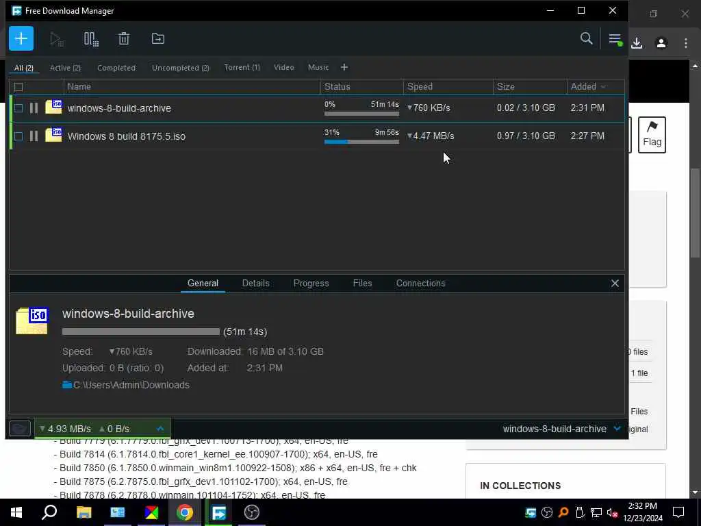The image size is (701, 526).
Task: Click Free Download Manager taskbar icon
Action: pyautogui.click(x=218, y=512)
